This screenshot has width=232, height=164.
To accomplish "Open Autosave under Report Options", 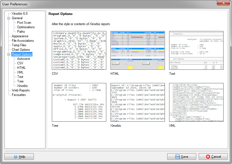I will 23,59.
